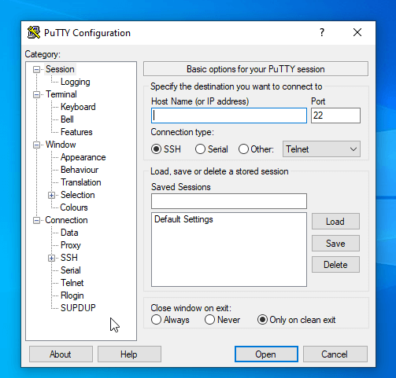
Task: Open the Telnet category in tree
Action: pyautogui.click(x=72, y=283)
